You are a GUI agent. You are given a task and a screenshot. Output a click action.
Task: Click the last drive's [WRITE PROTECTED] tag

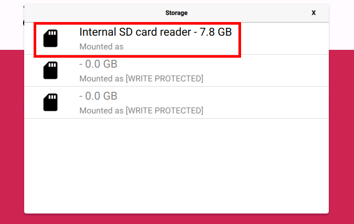[x=164, y=111]
